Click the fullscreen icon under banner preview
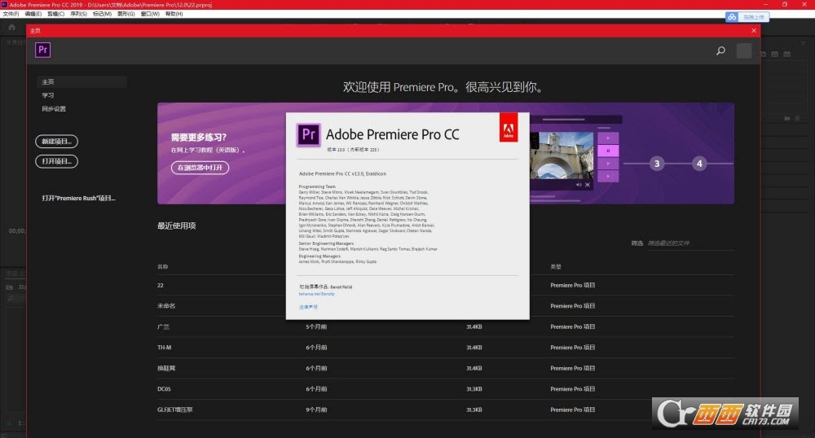The image size is (815, 438). 588,185
